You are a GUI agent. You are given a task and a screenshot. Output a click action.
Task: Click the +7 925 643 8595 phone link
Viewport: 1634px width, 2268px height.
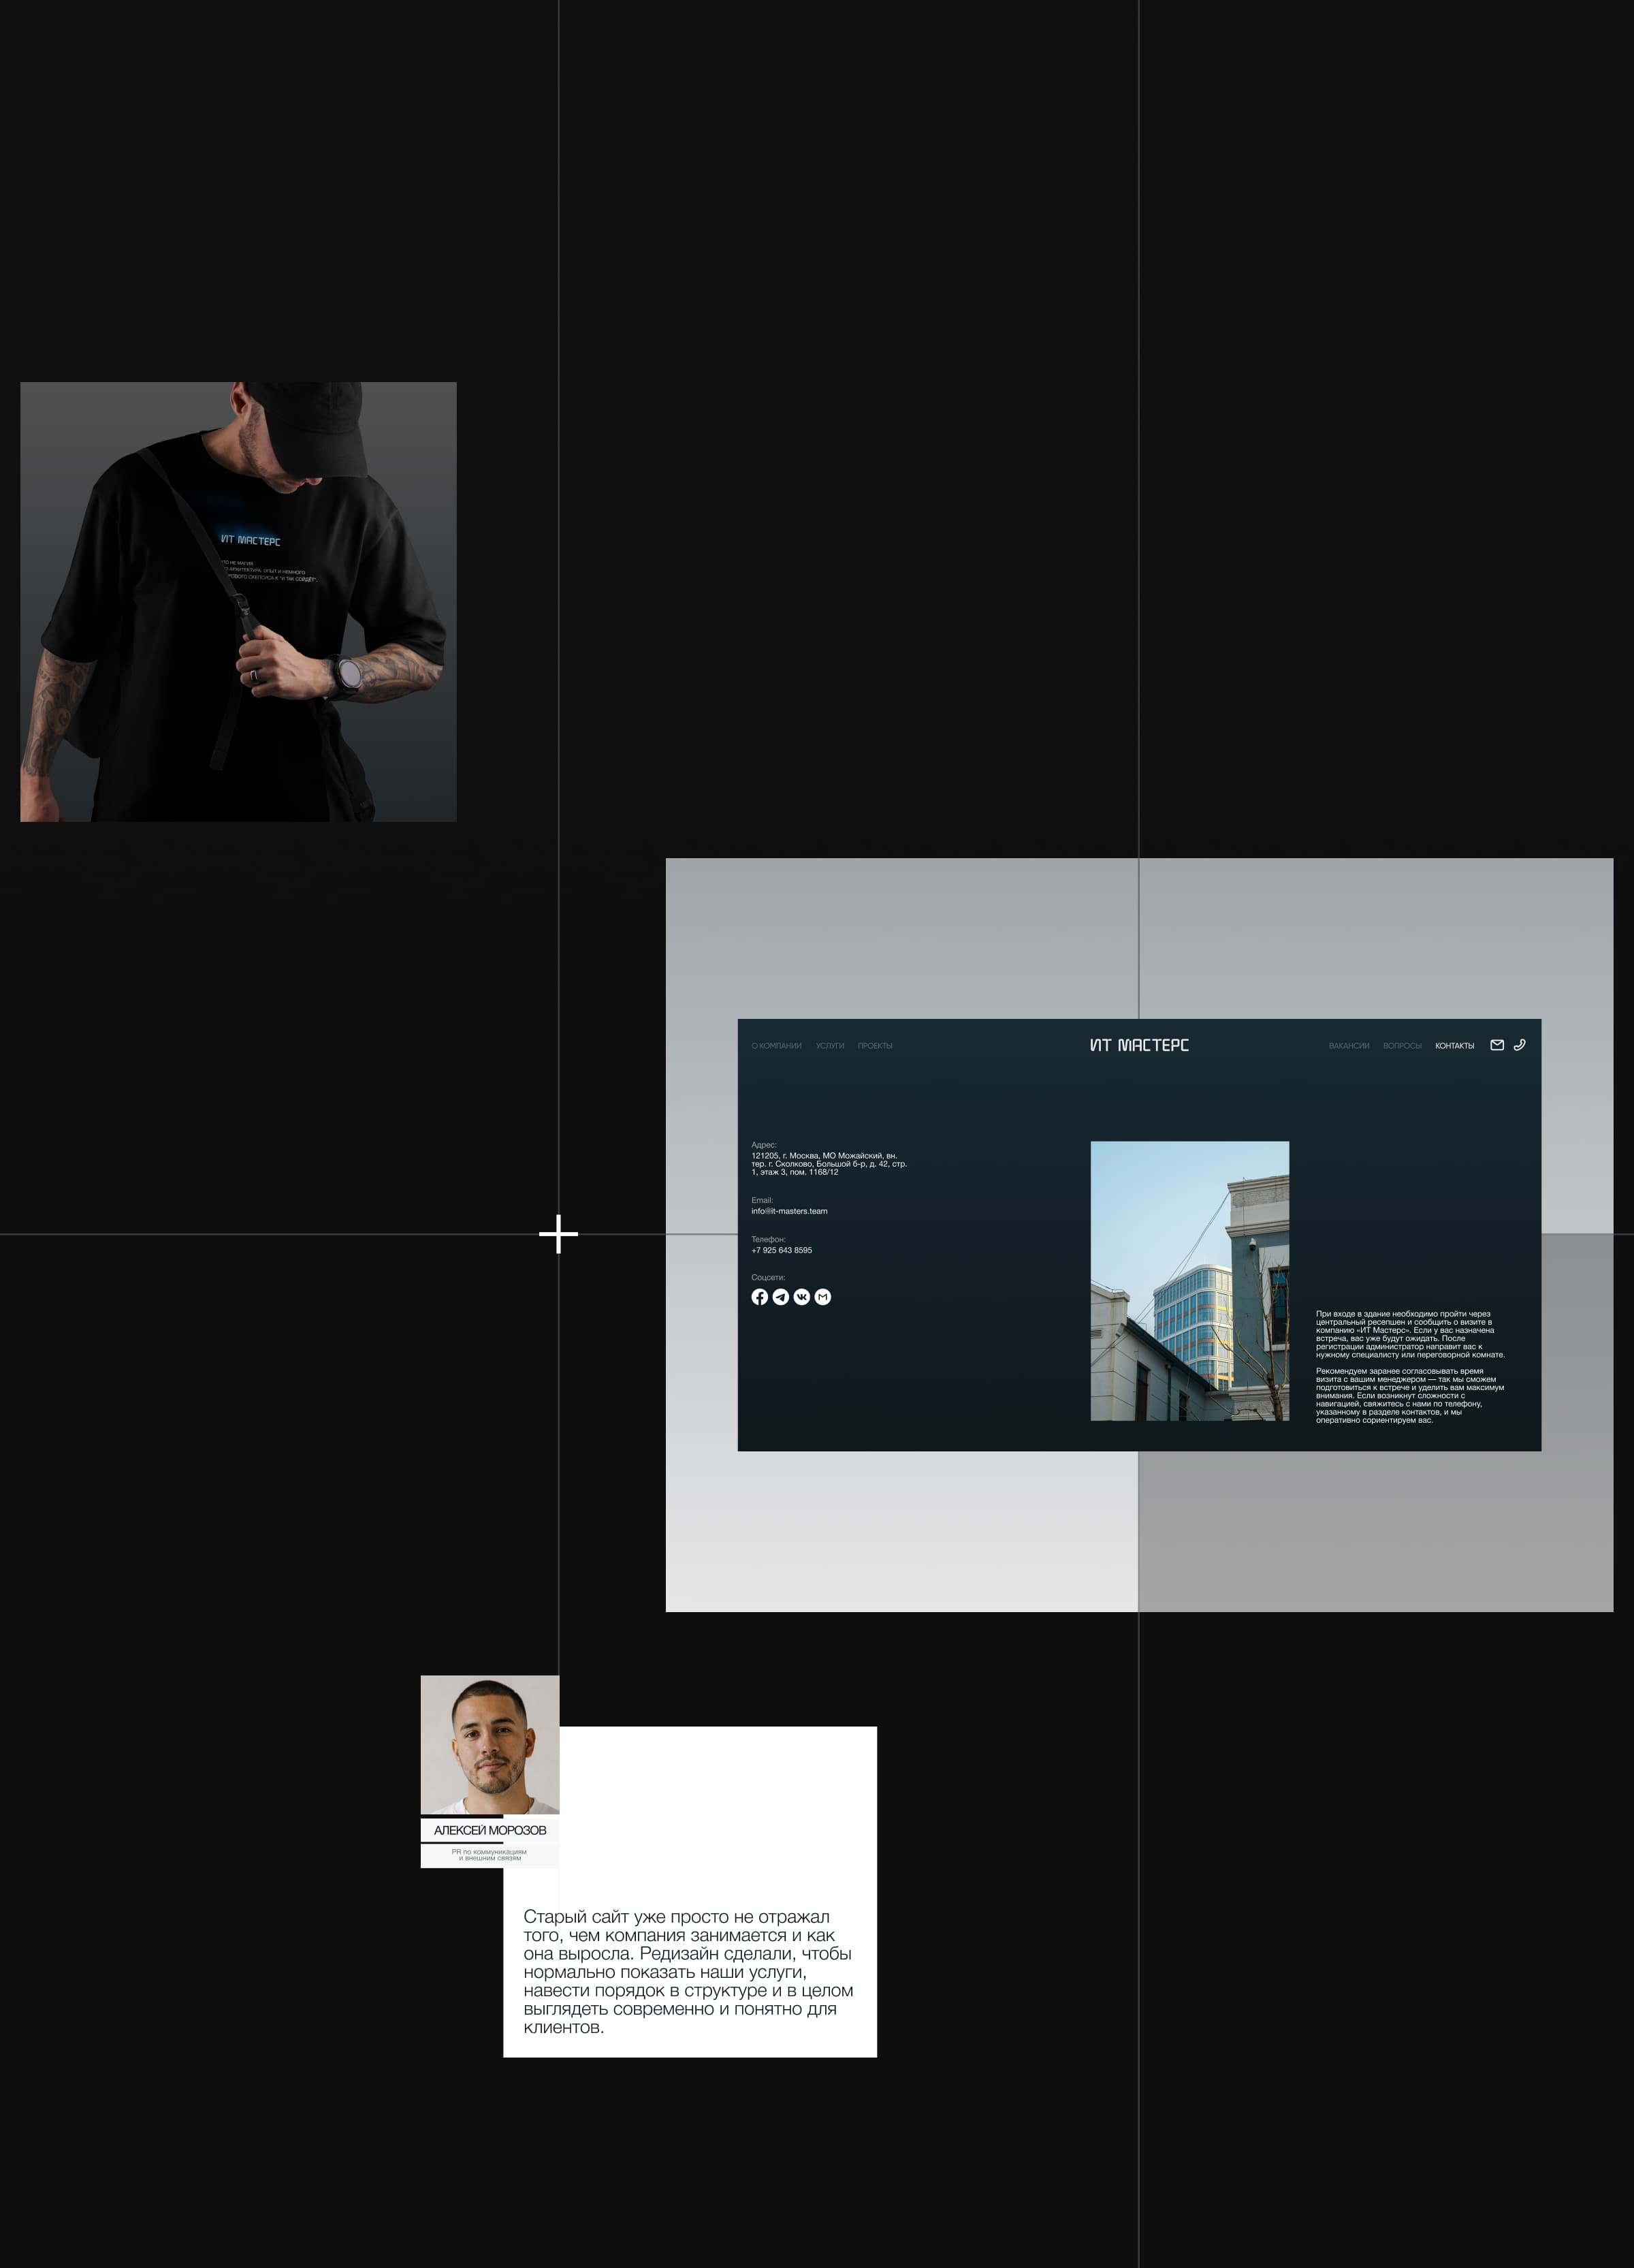pyautogui.click(x=782, y=1250)
